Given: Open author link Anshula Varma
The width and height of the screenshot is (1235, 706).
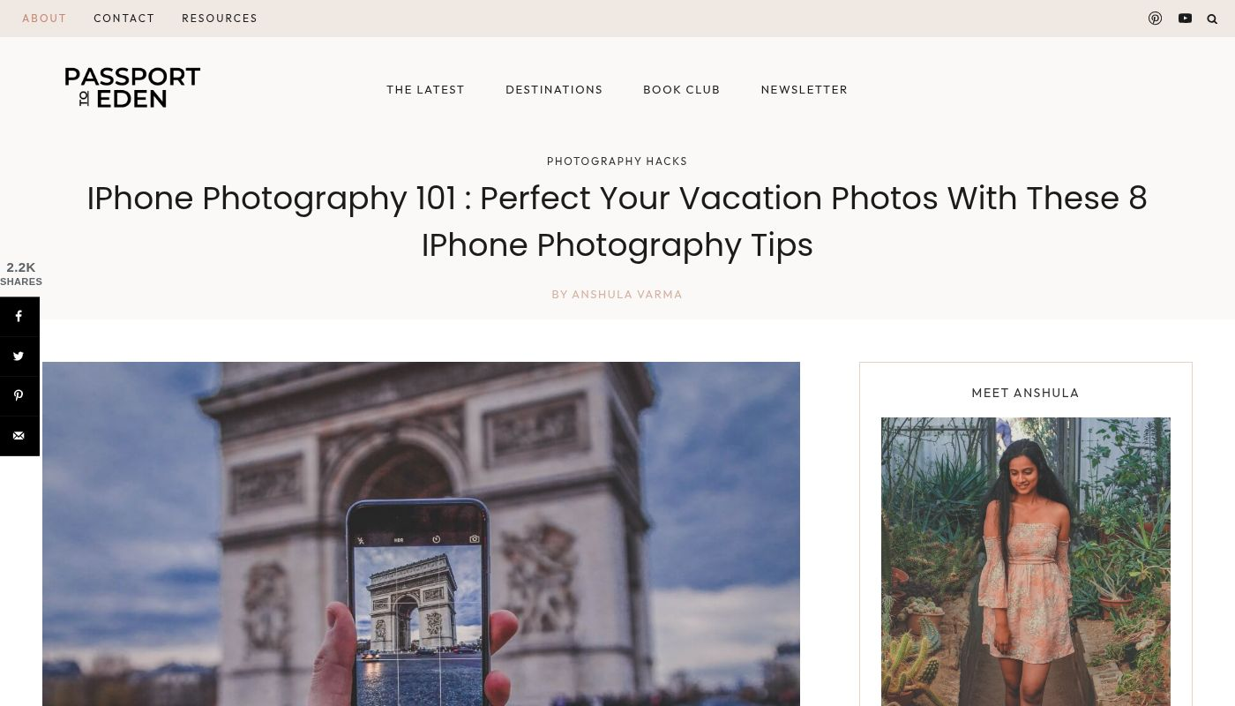Looking at the screenshot, I should [x=627, y=295].
